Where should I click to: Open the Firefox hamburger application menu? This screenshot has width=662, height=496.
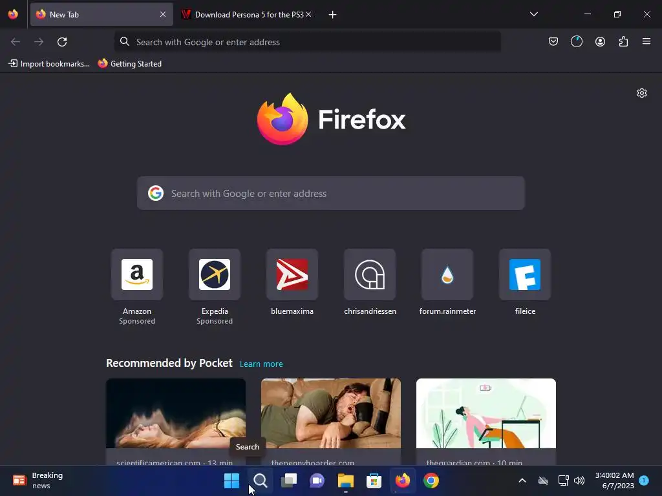click(x=646, y=41)
